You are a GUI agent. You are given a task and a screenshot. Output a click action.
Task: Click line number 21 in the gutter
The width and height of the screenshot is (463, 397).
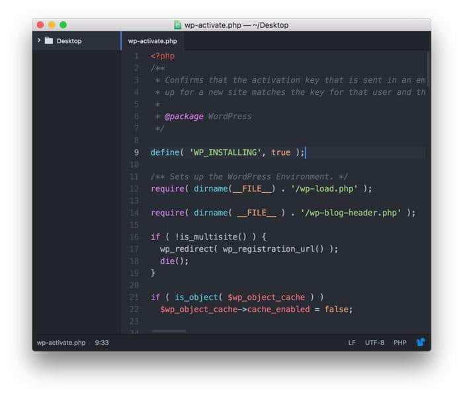(134, 298)
